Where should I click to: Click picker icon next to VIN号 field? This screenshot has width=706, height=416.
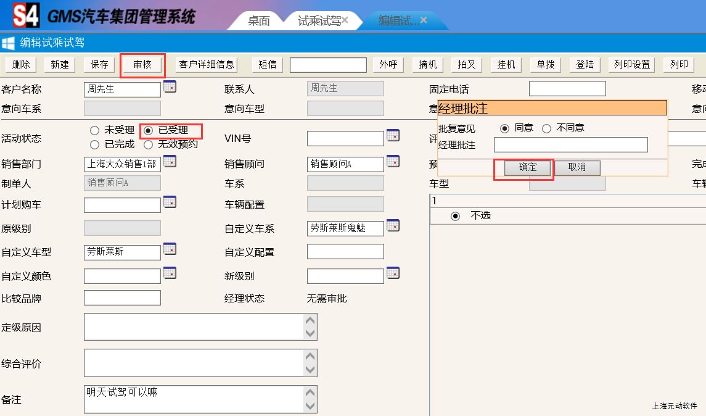point(393,135)
